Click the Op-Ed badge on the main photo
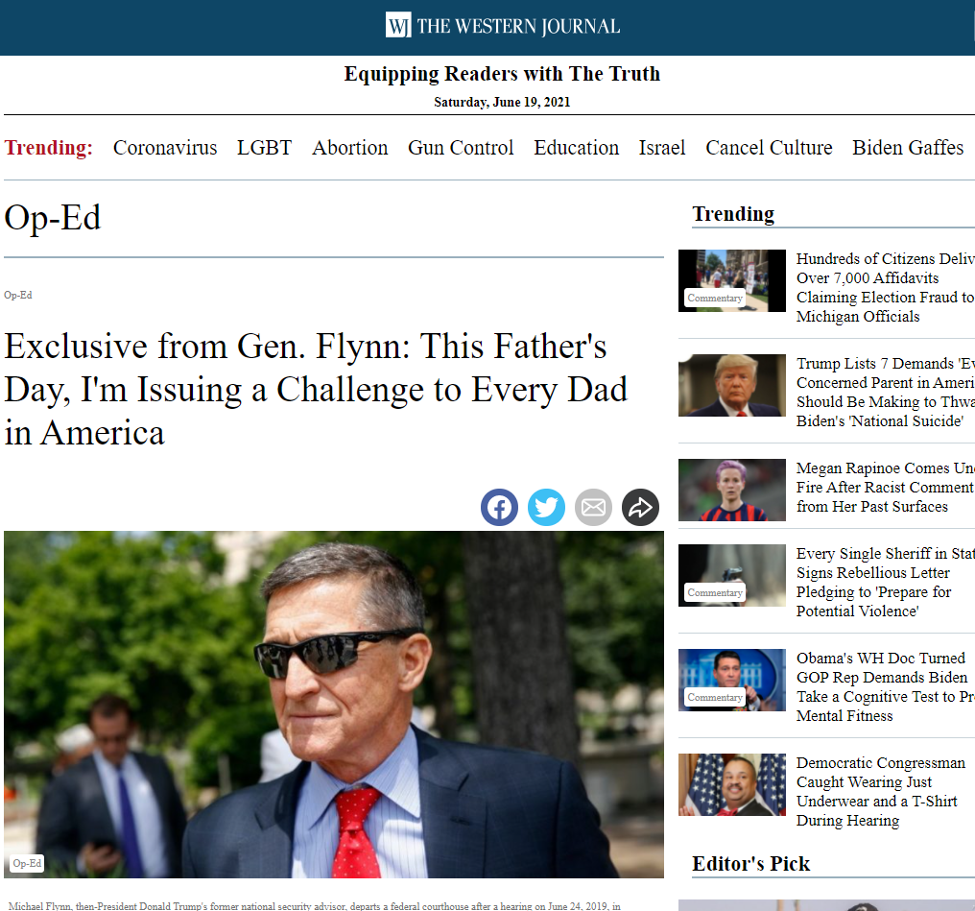Viewport: 975px width, 911px height. 27,863
